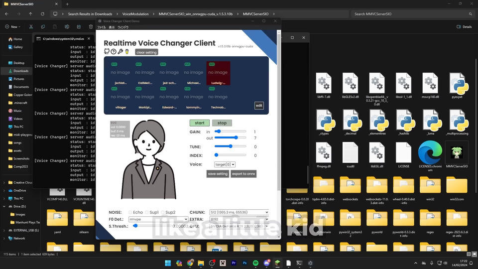Screen dimensions: 478x269
Task: Click the Rename icon in Explorer toolbar
Action: click(x=67, y=26)
